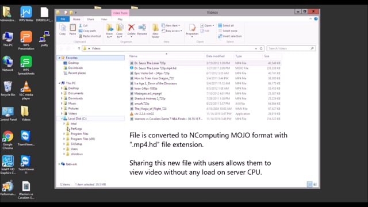Open the Windows folder in the tree

[76, 154]
